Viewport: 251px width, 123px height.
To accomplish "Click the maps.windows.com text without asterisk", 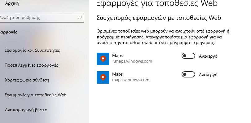I will click(x=131, y=80).
